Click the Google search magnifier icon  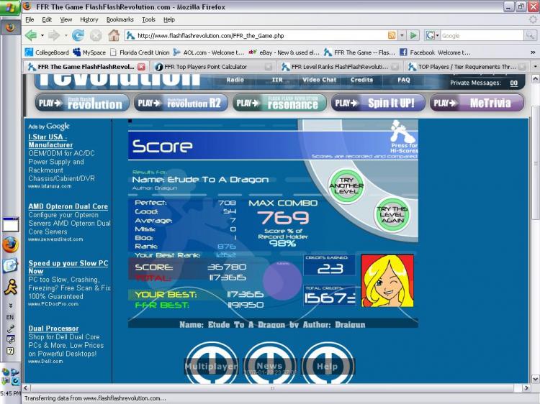point(530,35)
